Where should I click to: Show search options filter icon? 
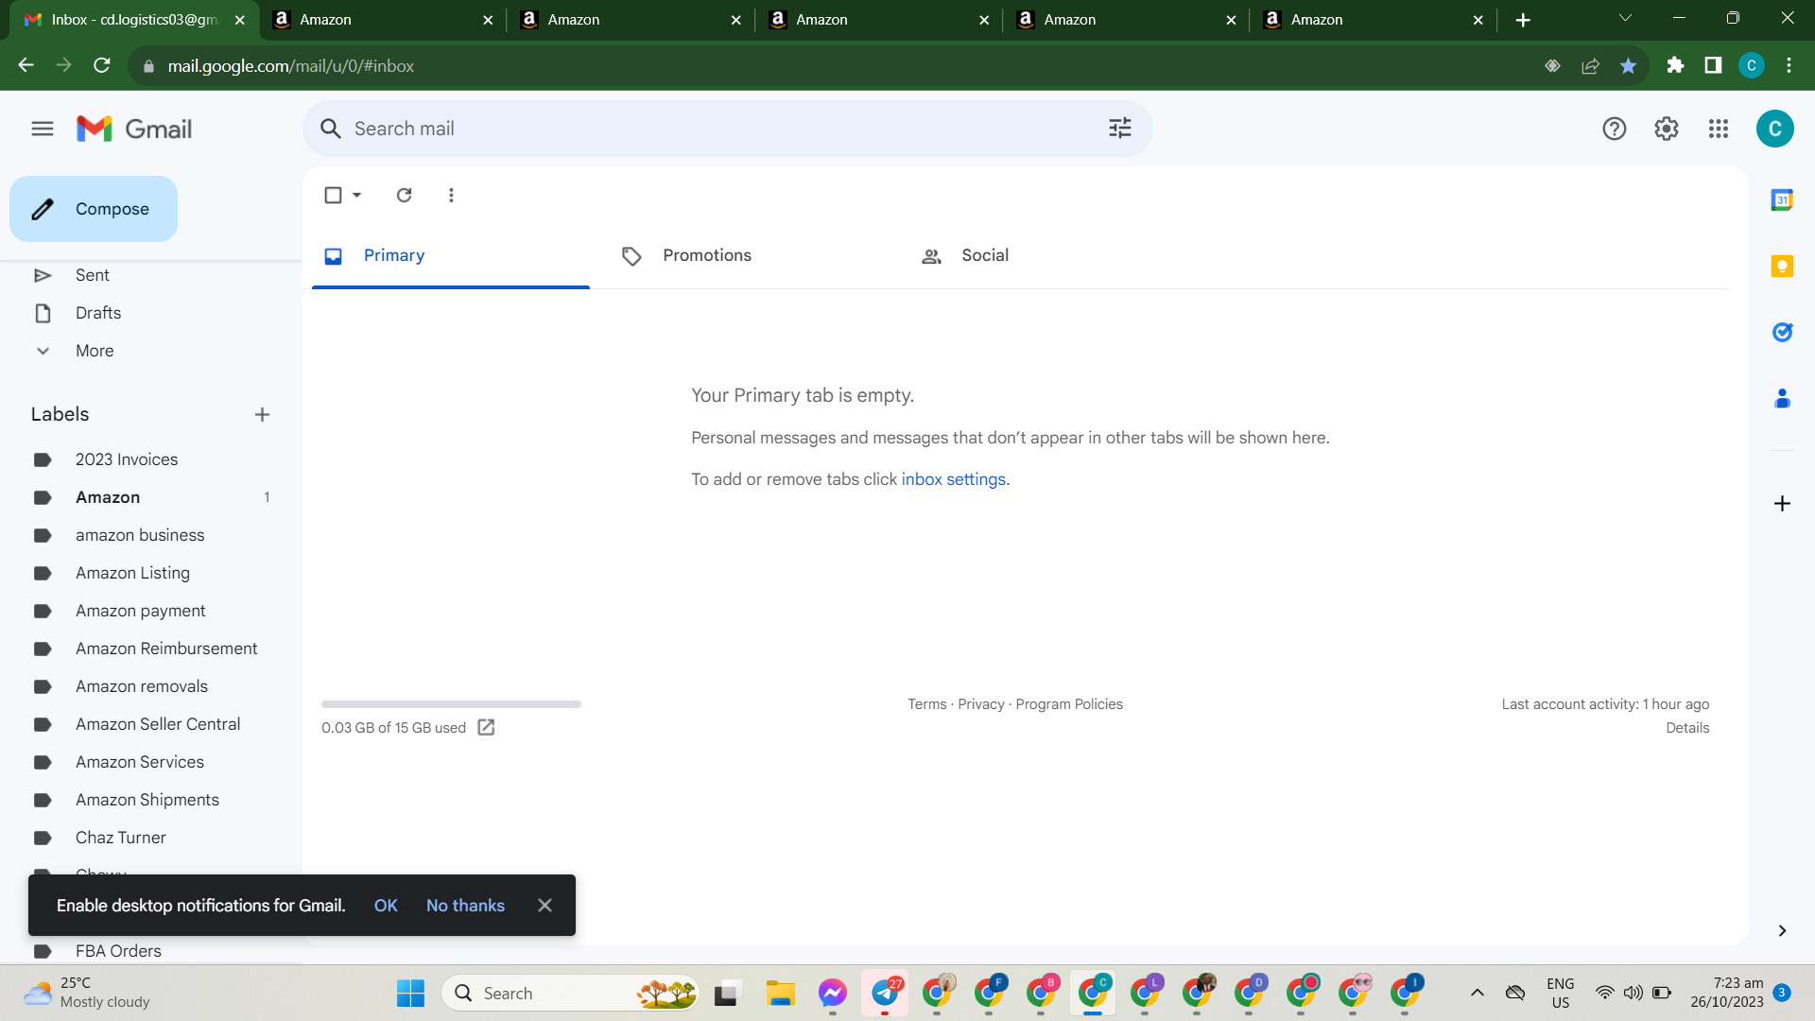[1119, 129]
